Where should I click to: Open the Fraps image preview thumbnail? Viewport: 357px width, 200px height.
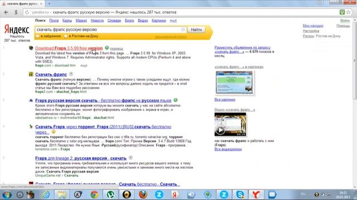click(x=234, y=82)
